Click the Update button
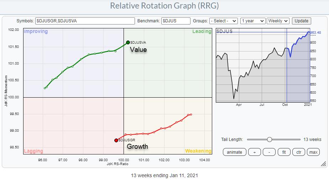The width and height of the screenshot is (329, 180). 302,21
